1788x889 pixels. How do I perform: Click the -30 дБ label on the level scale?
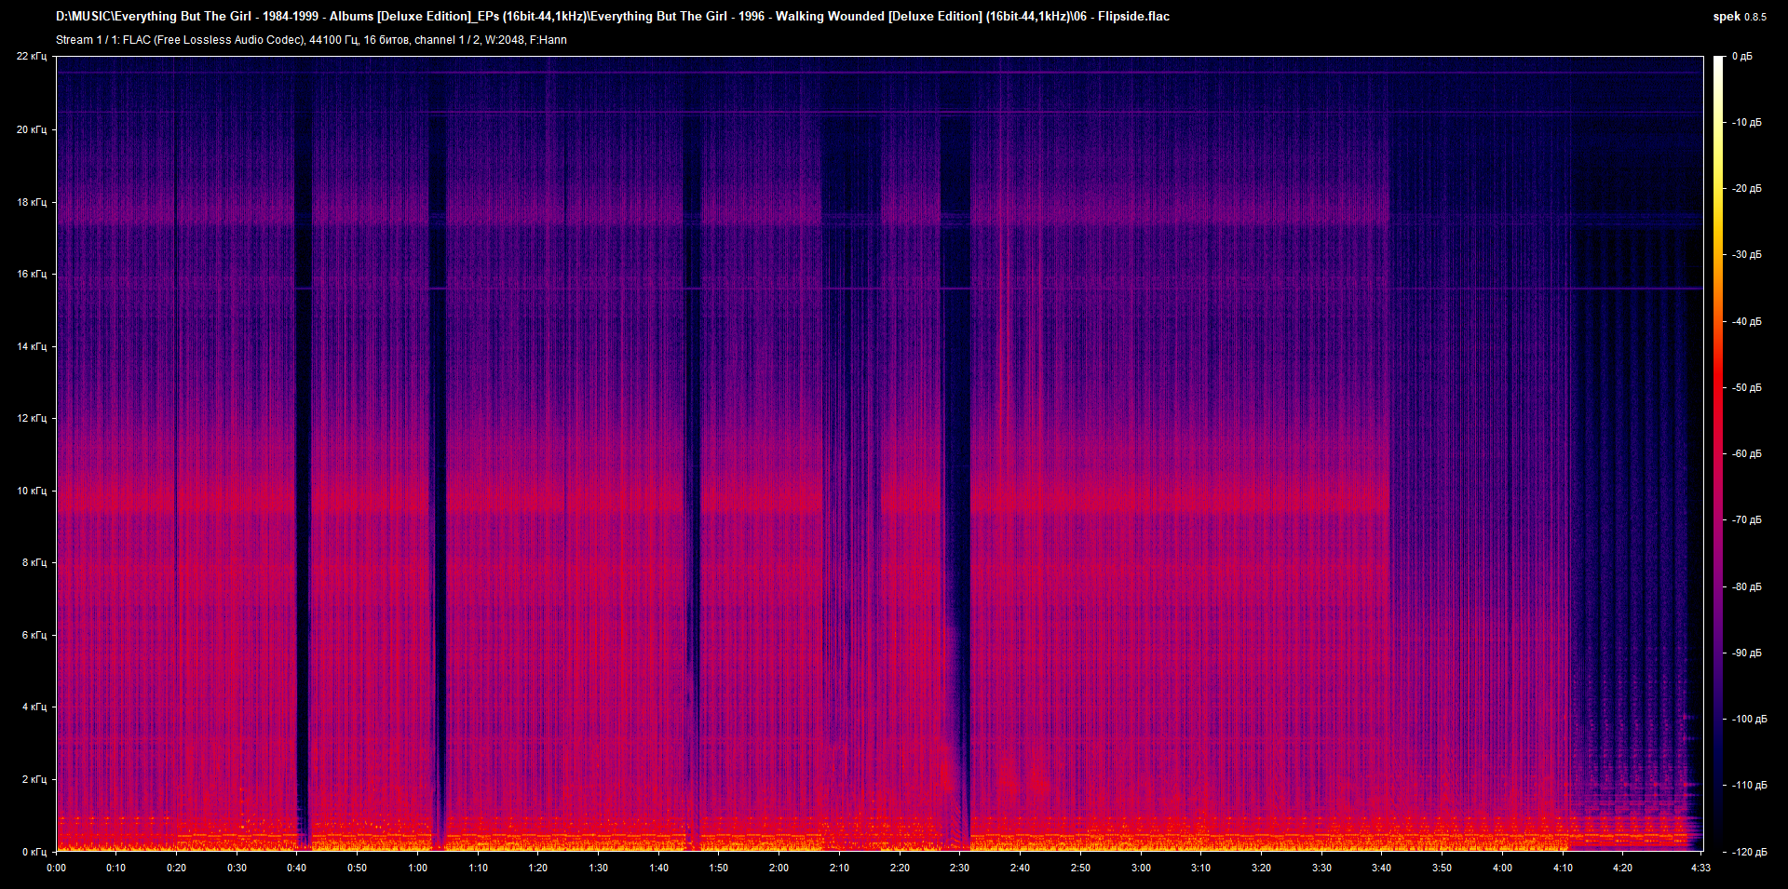[x=1746, y=254]
